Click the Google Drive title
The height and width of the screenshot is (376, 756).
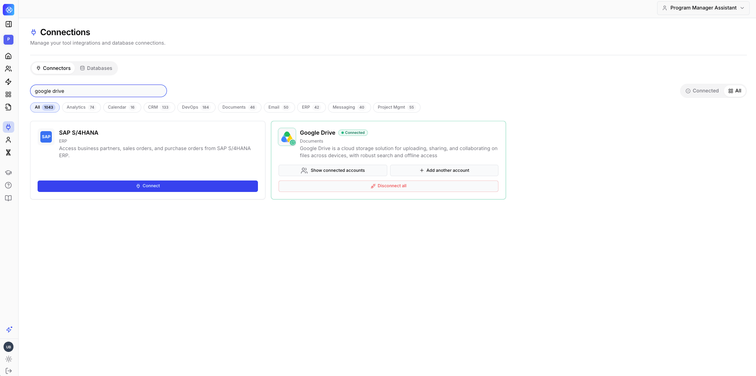317,133
